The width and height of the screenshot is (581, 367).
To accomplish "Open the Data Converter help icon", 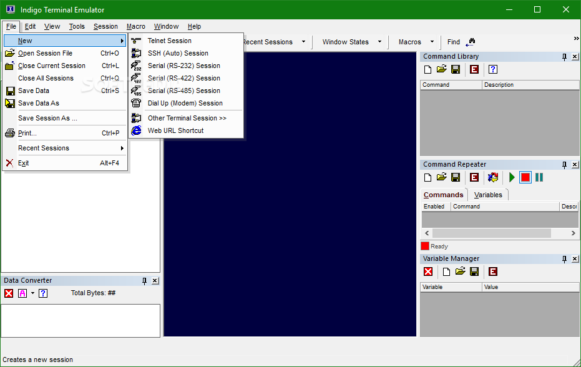I will point(43,293).
